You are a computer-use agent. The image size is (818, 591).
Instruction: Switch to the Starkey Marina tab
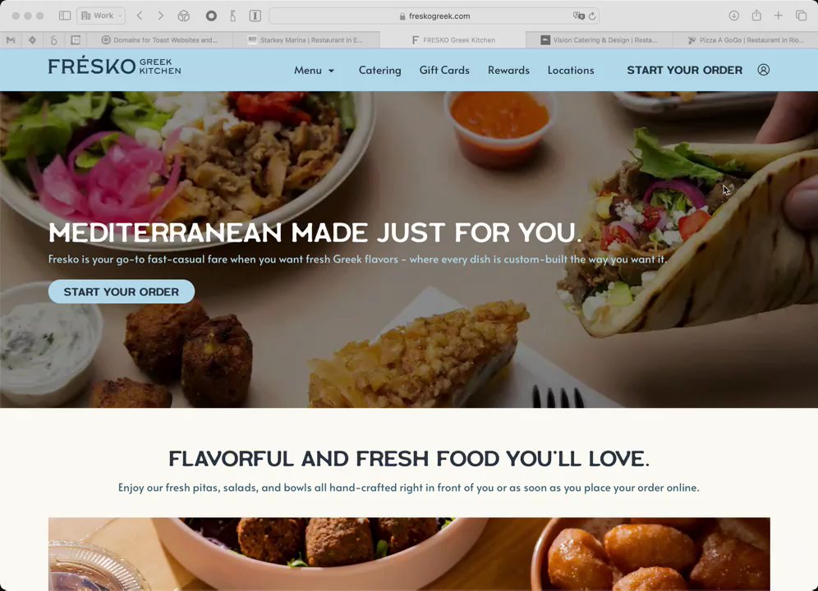click(306, 39)
